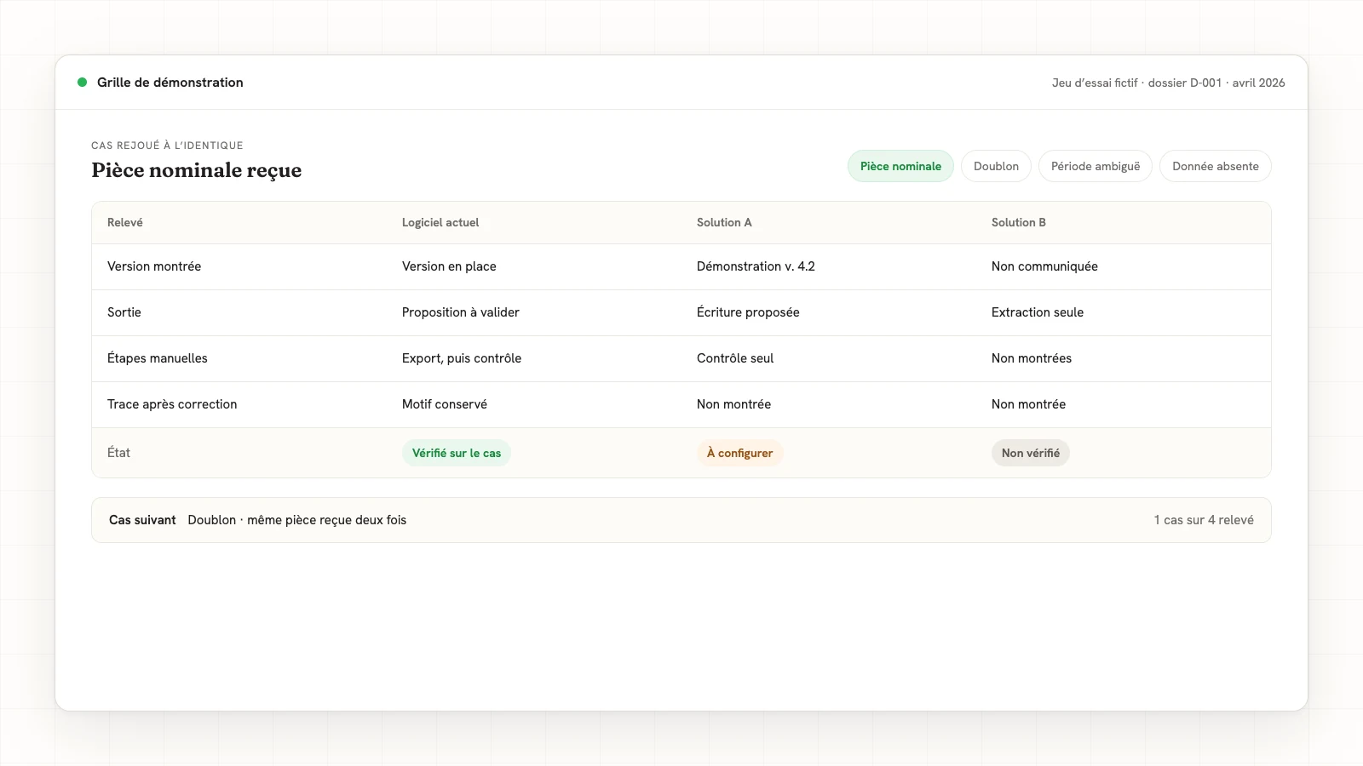Select the Trace après correction row label
The width and height of the screenshot is (1363, 766).
tap(172, 404)
